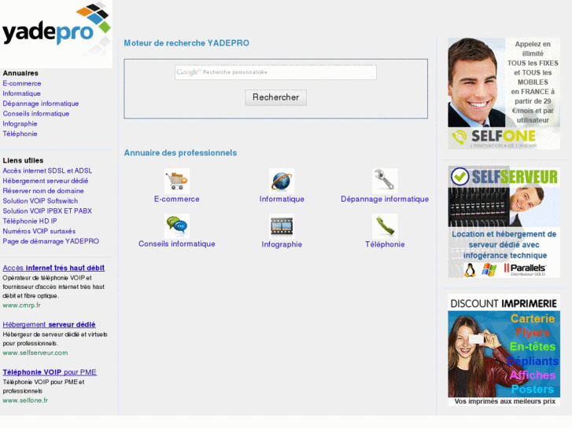
Task: Click the Téléphonie label under the phone
Action: pyautogui.click(x=385, y=244)
